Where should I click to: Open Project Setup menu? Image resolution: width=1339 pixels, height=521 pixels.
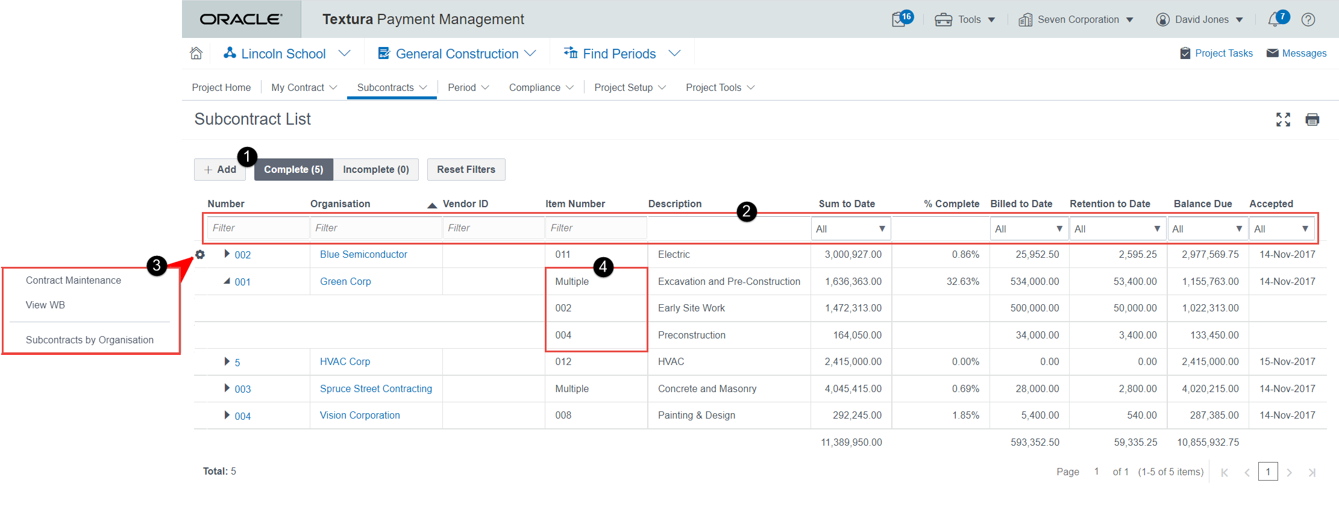pos(630,87)
